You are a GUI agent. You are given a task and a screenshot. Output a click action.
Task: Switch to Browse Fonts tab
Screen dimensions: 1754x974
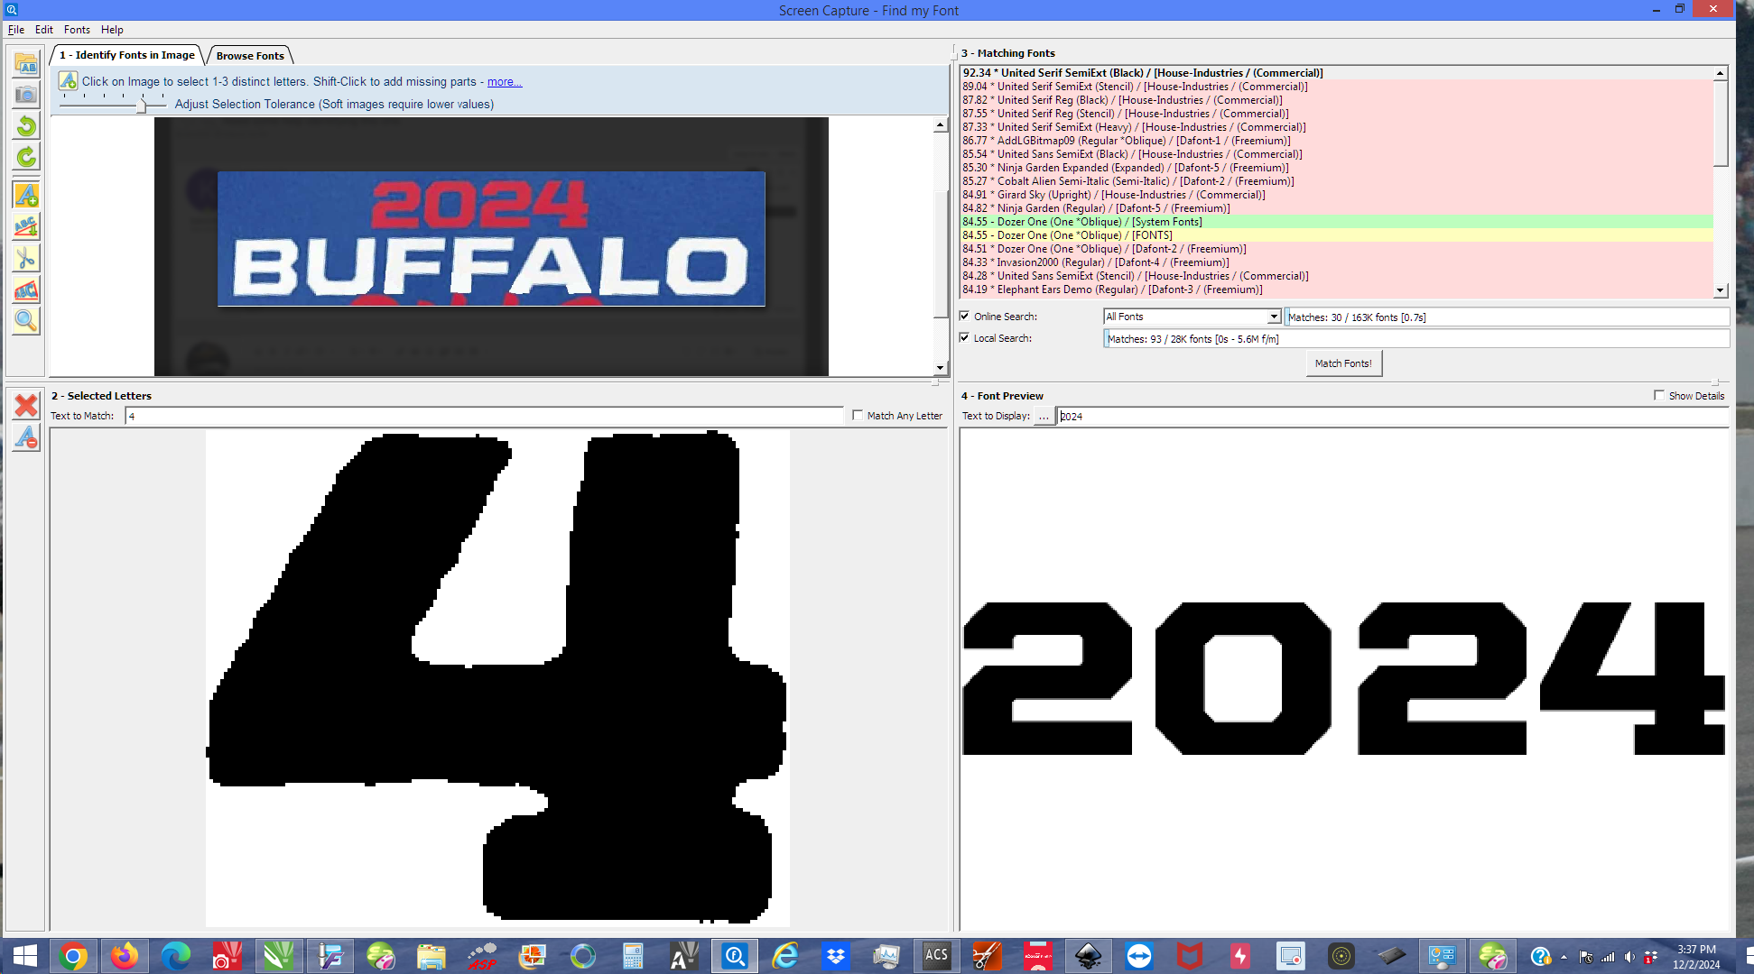click(250, 56)
